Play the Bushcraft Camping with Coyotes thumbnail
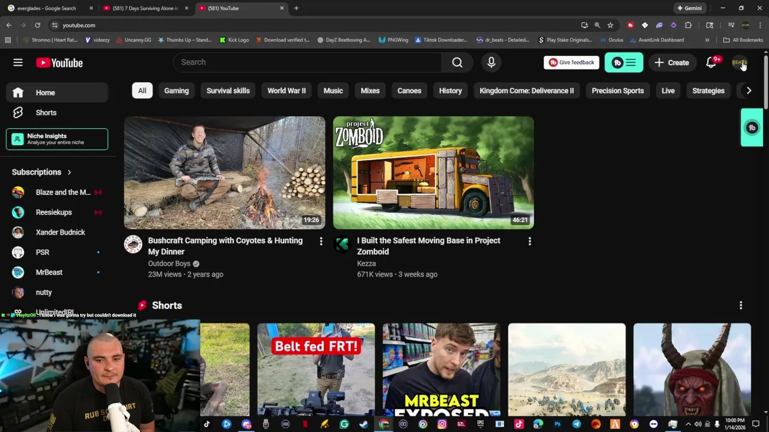Image resolution: width=769 pixels, height=432 pixels. click(x=225, y=173)
